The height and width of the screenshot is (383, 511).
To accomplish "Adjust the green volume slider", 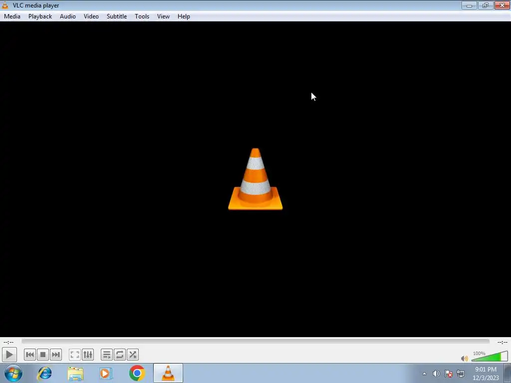I will pyautogui.click(x=490, y=356).
